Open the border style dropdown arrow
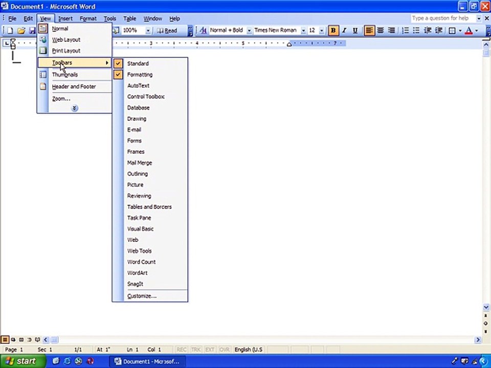Screen dimensions: 491x368 [460, 30]
